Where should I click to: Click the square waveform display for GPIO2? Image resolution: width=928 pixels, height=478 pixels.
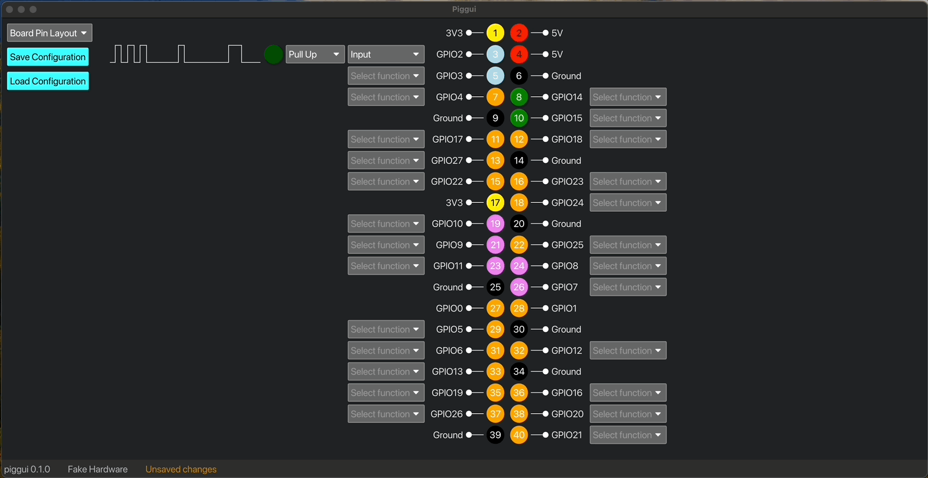(x=185, y=54)
